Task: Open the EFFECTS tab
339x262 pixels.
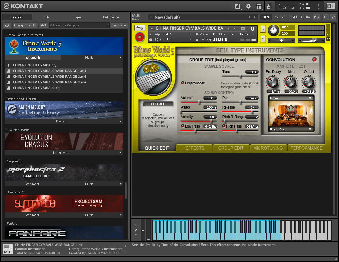Action: (x=195, y=148)
